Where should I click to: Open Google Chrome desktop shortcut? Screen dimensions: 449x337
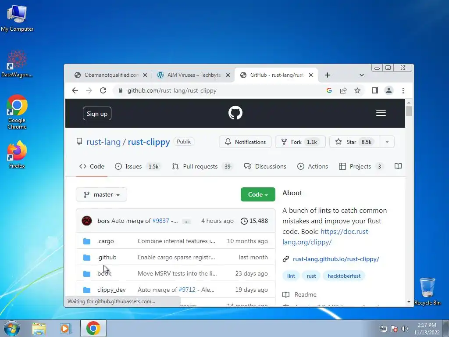17,112
